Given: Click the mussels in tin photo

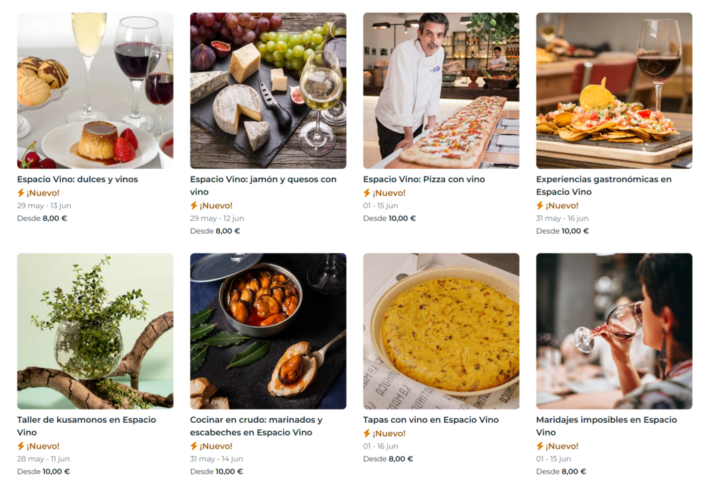Looking at the screenshot, I should click(268, 331).
